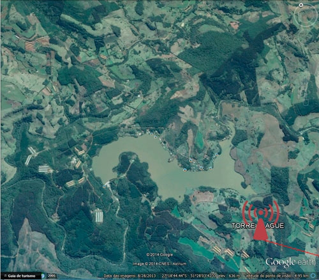Click the streaming status circle in the status bar
The image size is (319, 280).
313,276
